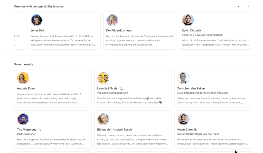Click DeinVideoBusiness avatar in the carousel
Image resolution: width=263 pixels, height=153 pixels.
click(112, 20)
